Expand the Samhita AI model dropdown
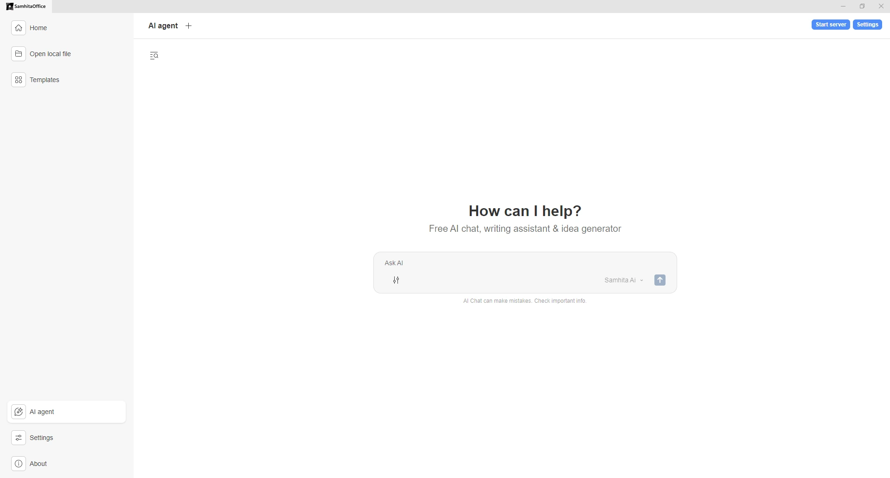Image resolution: width=890 pixels, height=478 pixels. pos(624,280)
